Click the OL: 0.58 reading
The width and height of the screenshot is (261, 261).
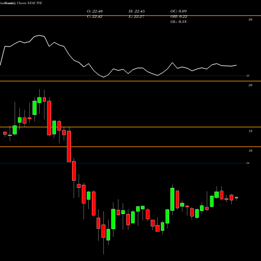coord(179,22)
